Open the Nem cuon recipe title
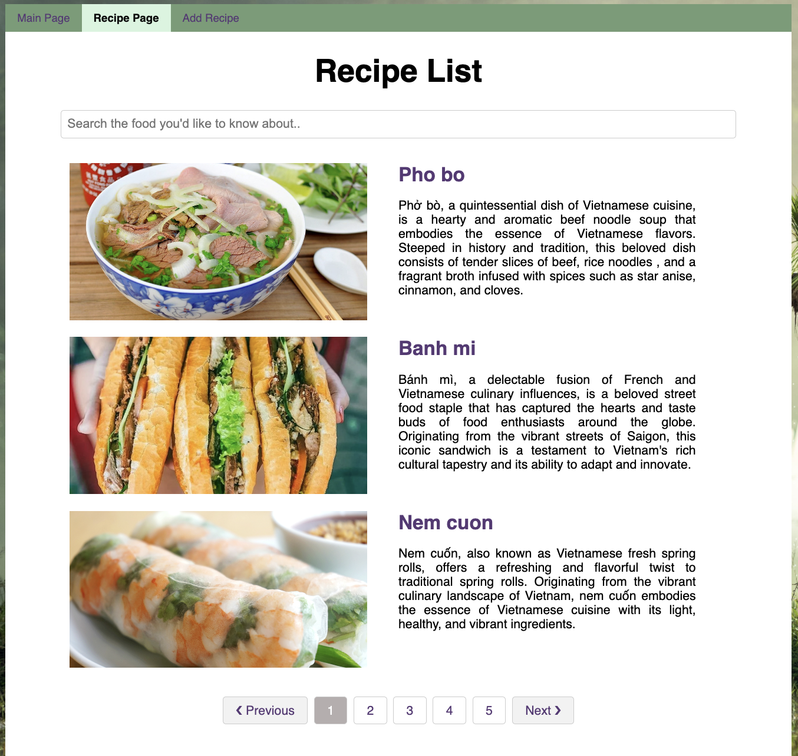Image resolution: width=798 pixels, height=756 pixels. [446, 523]
